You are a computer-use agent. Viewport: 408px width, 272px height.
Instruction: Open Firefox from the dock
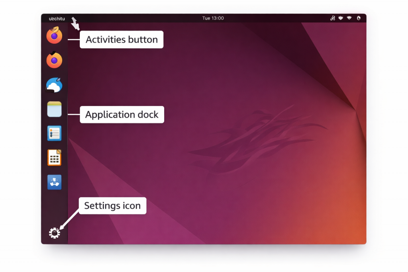click(54, 36)
